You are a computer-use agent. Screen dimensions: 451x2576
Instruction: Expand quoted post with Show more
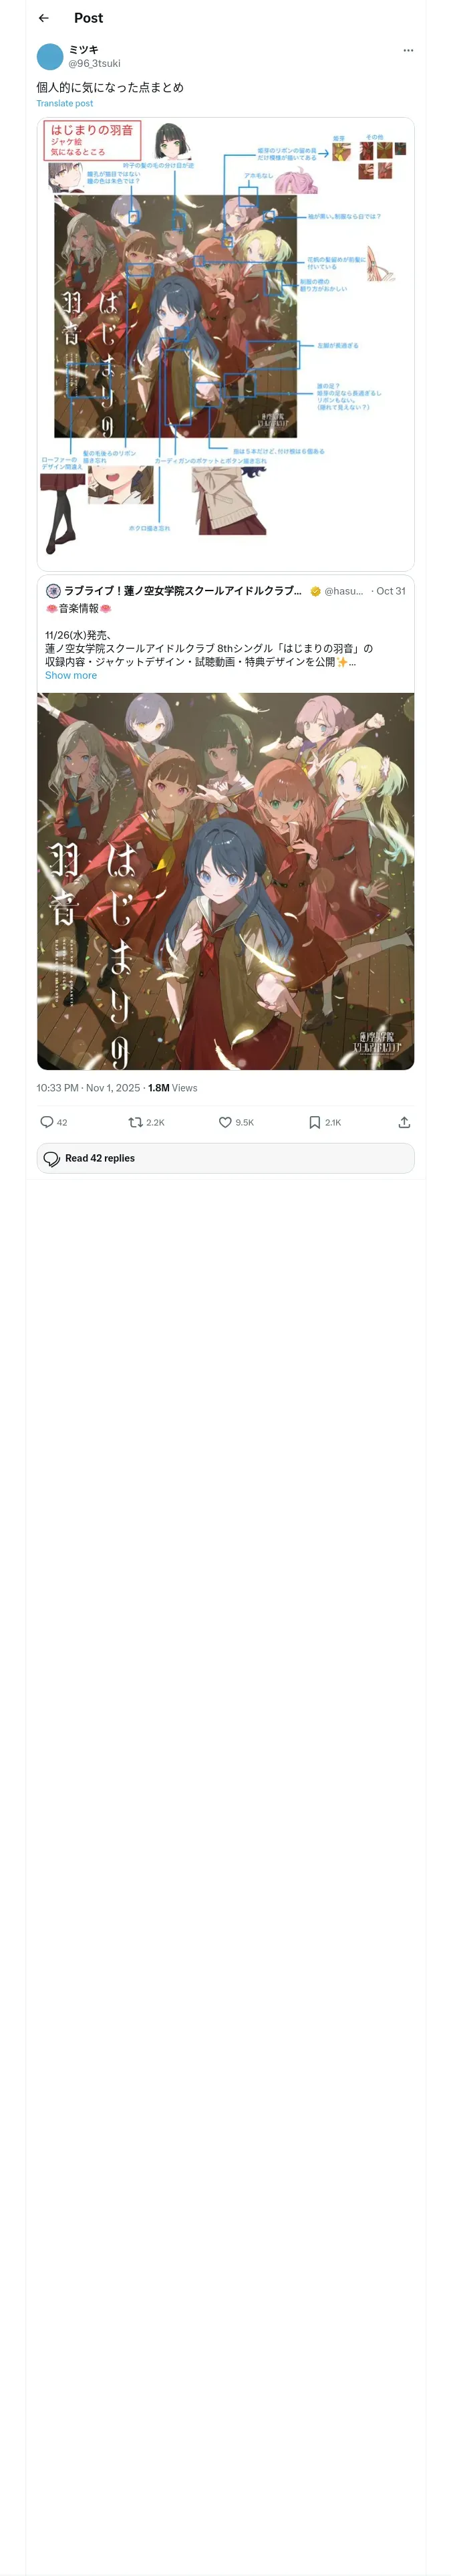pos(71,675)
